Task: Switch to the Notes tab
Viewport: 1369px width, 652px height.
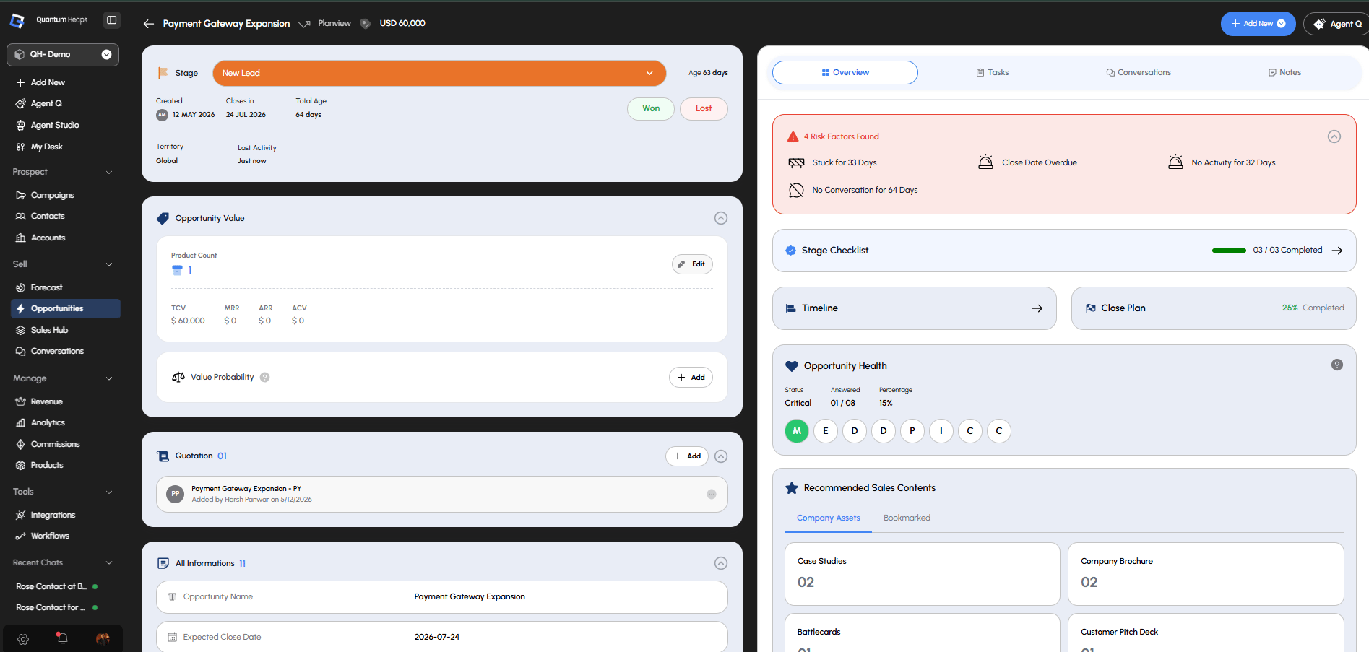Action: point(1284,73)
